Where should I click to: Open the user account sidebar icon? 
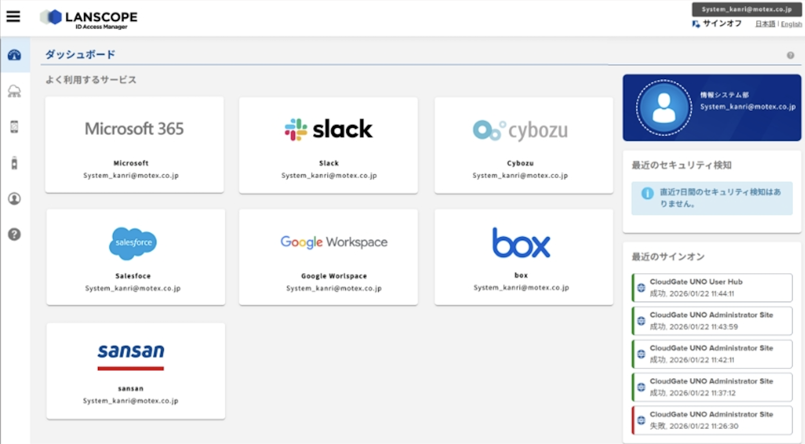tap(15, 199)
